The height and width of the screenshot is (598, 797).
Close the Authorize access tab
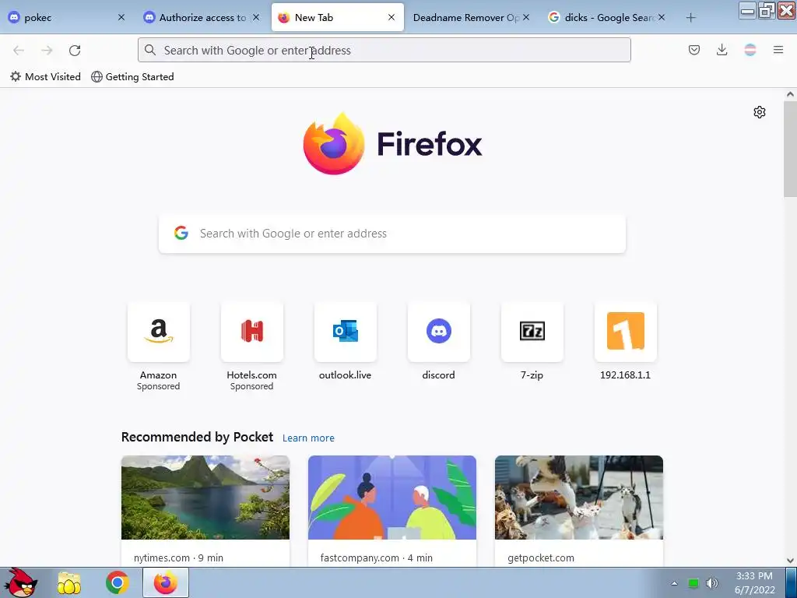pos(255,17)
